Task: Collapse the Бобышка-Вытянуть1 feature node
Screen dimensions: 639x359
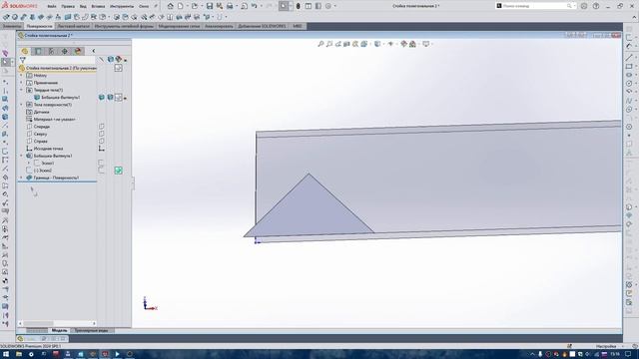Action: (22, 156)
